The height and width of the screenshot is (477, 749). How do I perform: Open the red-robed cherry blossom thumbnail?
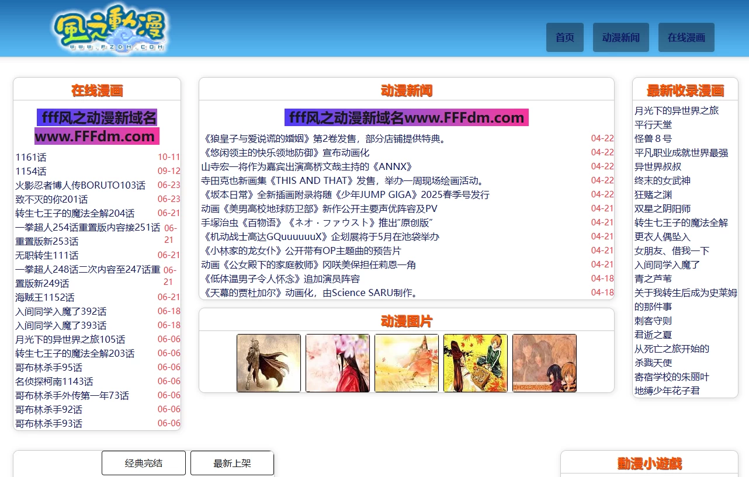tap(338, 363)
